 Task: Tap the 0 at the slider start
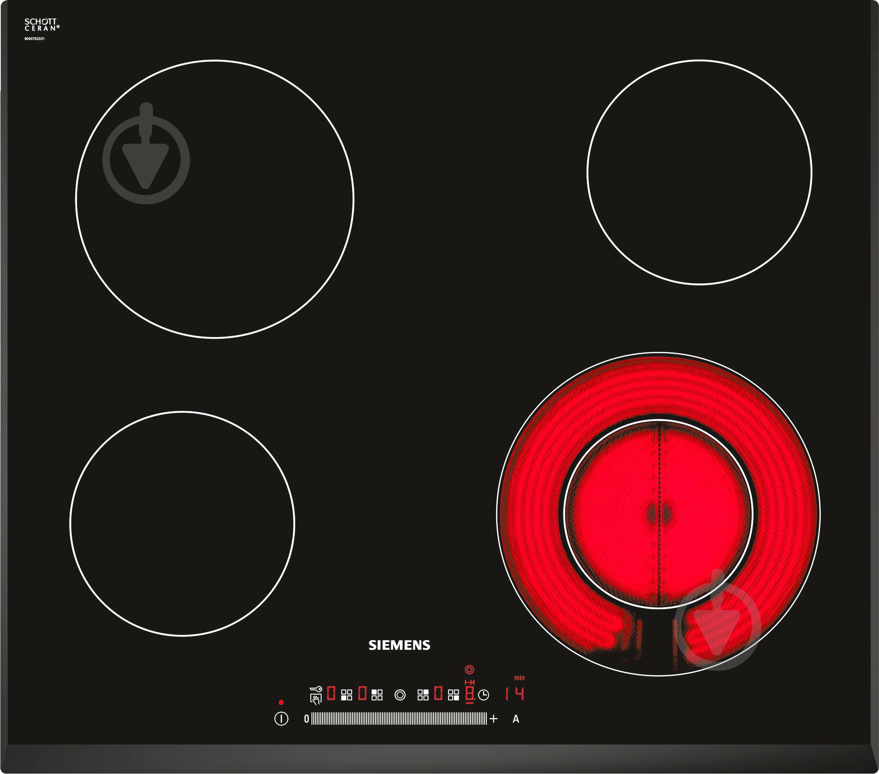tap(307, 719)
